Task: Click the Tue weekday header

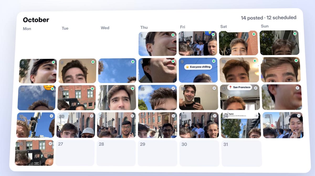Action: 65,28
